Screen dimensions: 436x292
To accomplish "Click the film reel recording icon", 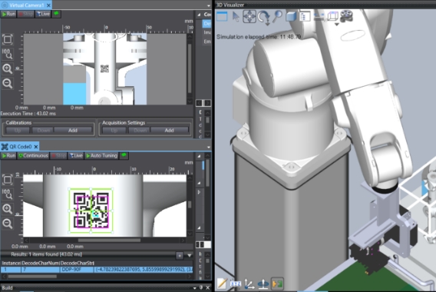I will tap(346, 16).
